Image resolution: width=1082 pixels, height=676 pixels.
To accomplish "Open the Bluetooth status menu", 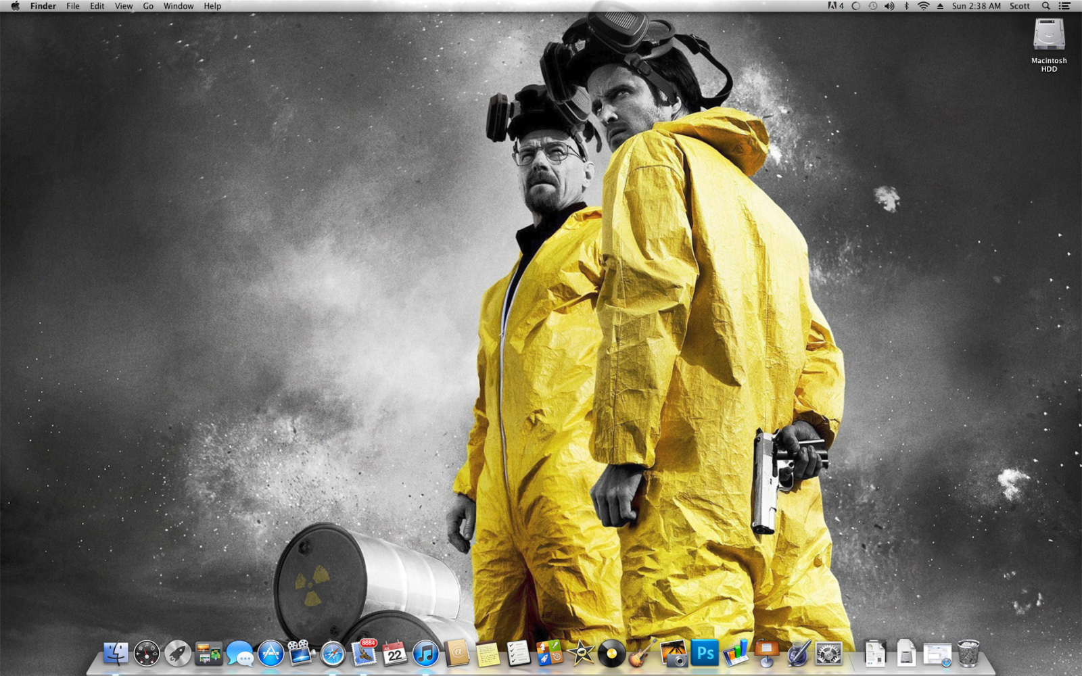I will pyautogui.click(x=907, y=6).
